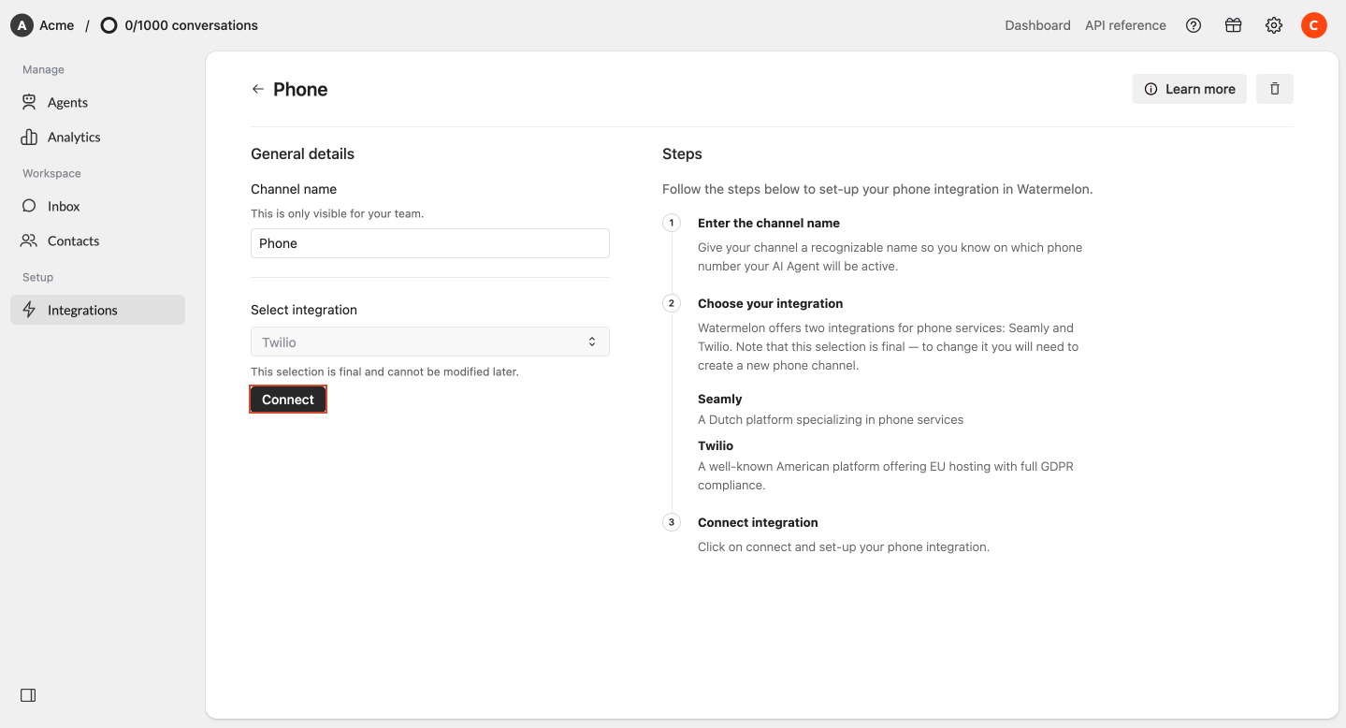Click the Seamly option heading
1346x728 pixels.
click(x=720, y=399)
